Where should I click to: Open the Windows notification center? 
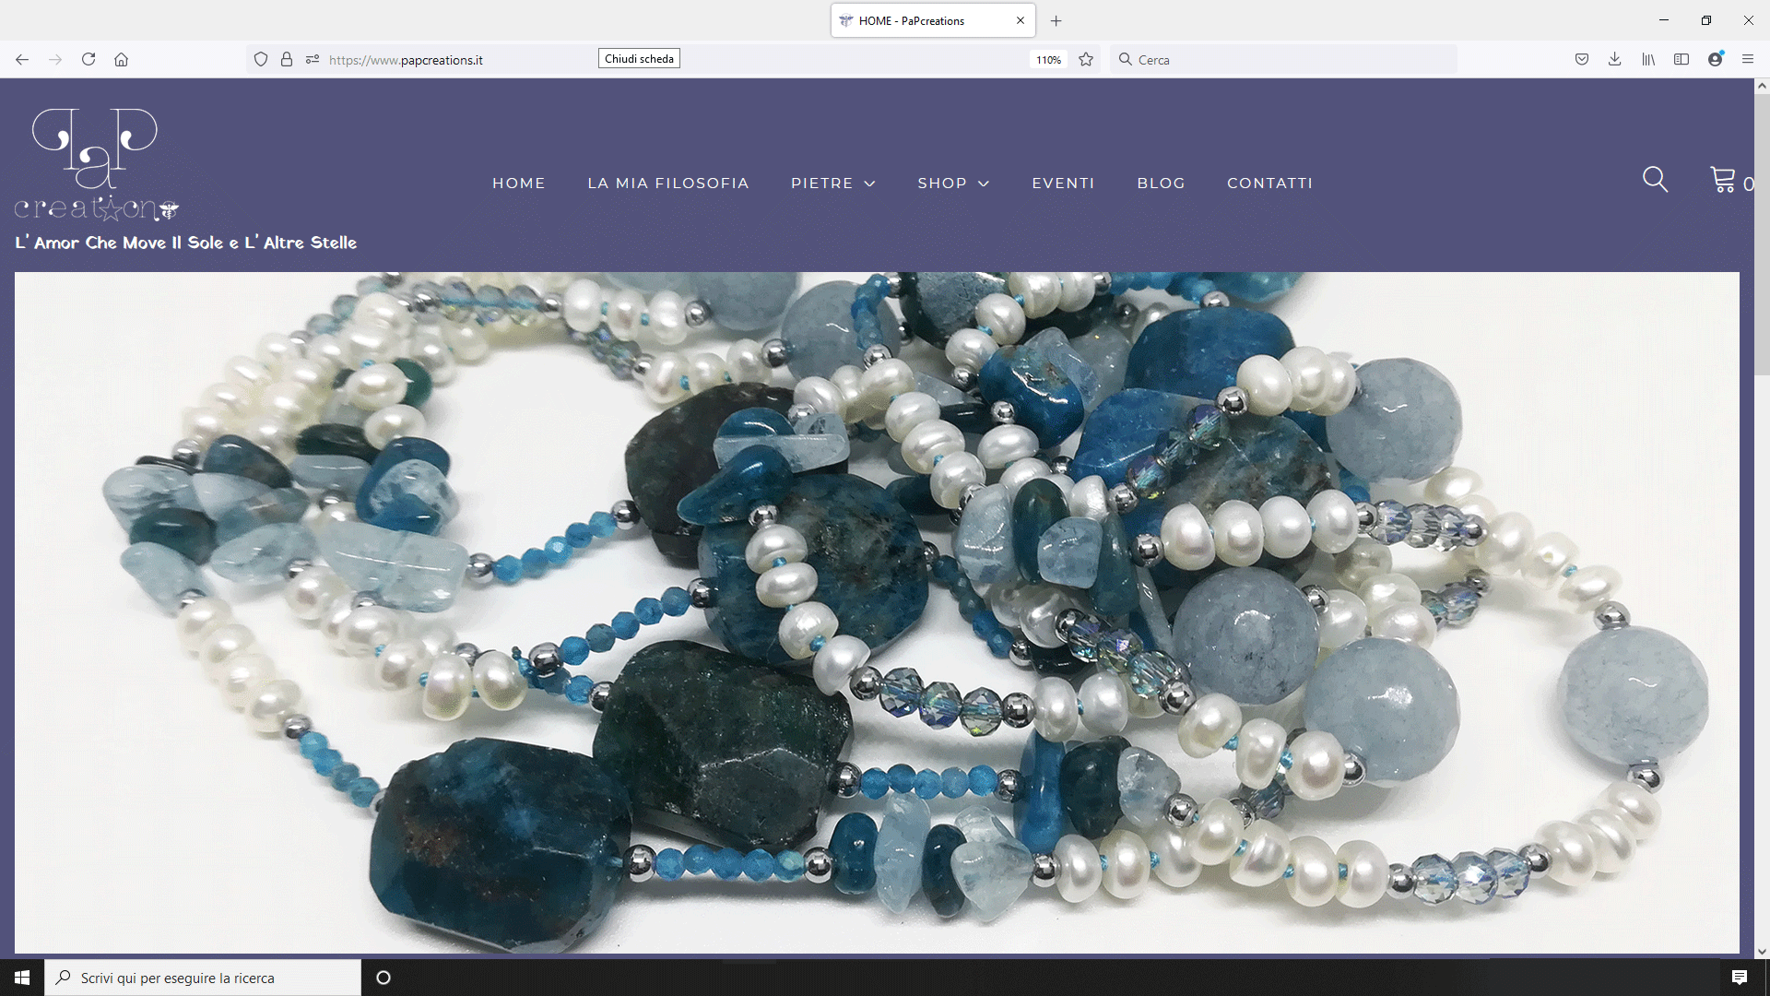1740,978
